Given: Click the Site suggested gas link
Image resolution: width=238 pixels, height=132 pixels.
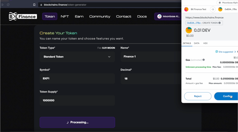Looking at the screenshot, I should (x=226, y=52).
